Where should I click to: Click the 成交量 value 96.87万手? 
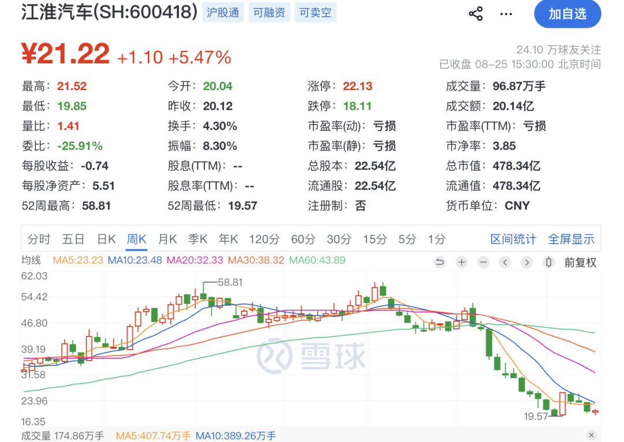pos(519,86)
